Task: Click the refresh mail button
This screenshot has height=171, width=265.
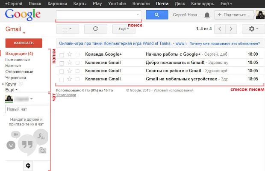Action: (95, 29)
